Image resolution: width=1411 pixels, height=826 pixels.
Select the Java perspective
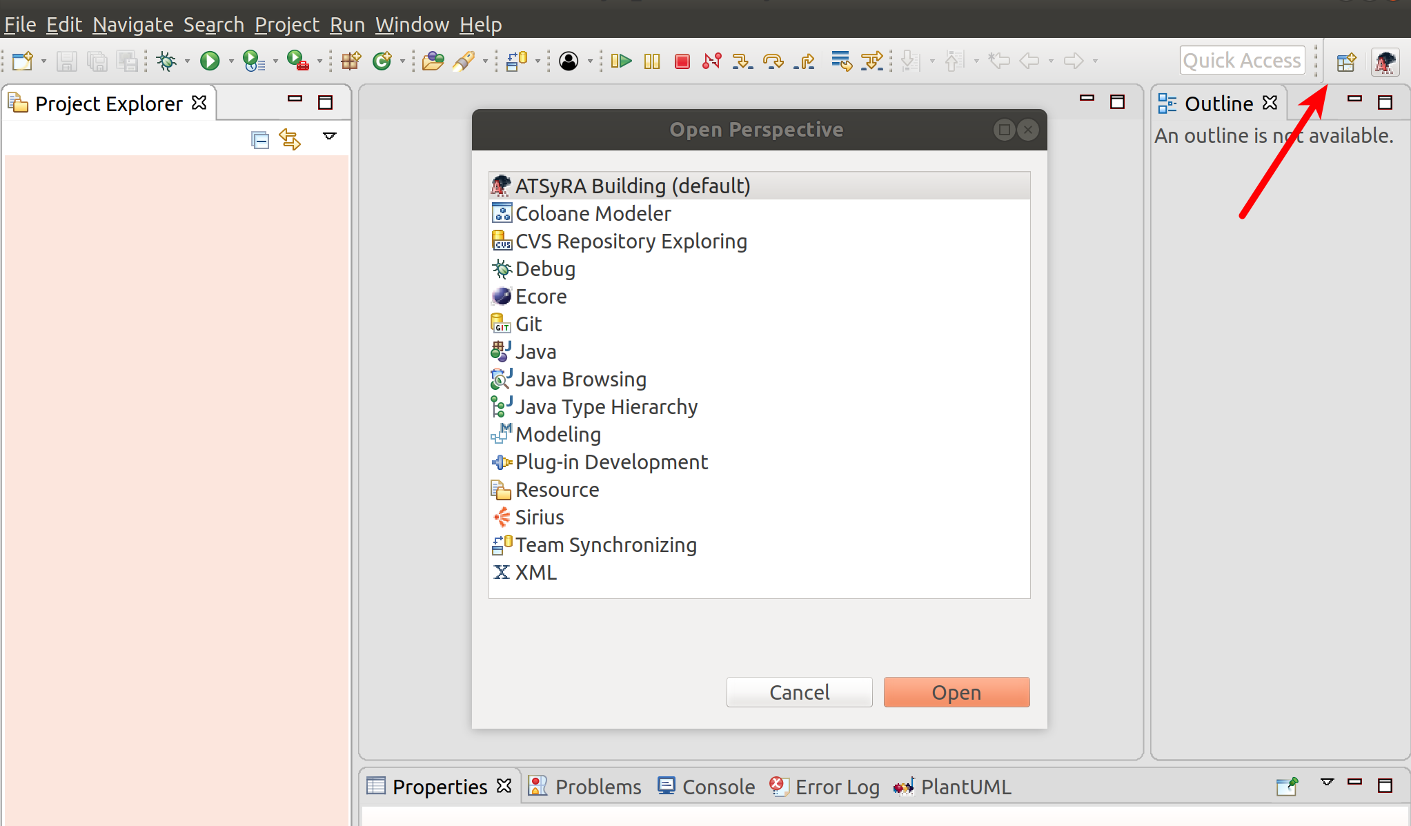coord(536,350)
